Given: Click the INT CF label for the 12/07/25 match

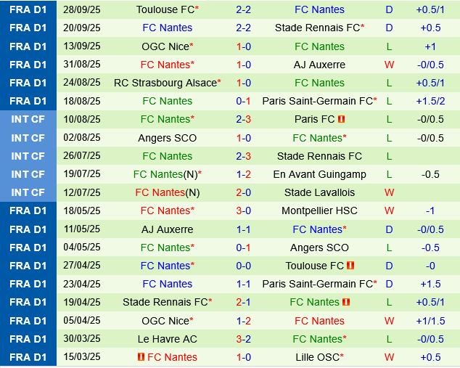Looking at the screenshot, I should [28, 192].
